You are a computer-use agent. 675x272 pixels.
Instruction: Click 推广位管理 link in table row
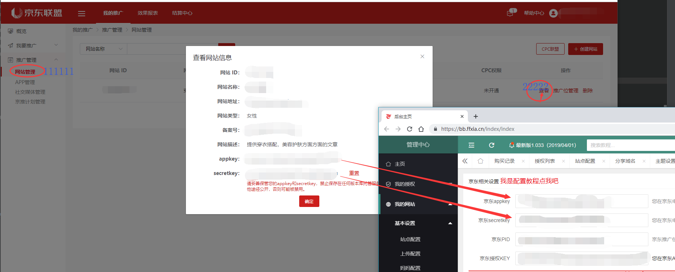566,91
